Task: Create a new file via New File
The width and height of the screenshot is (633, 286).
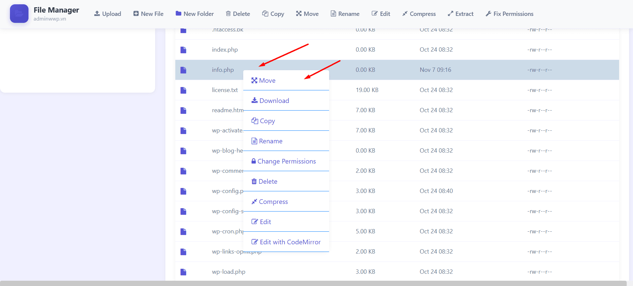Action: point(148,14)
